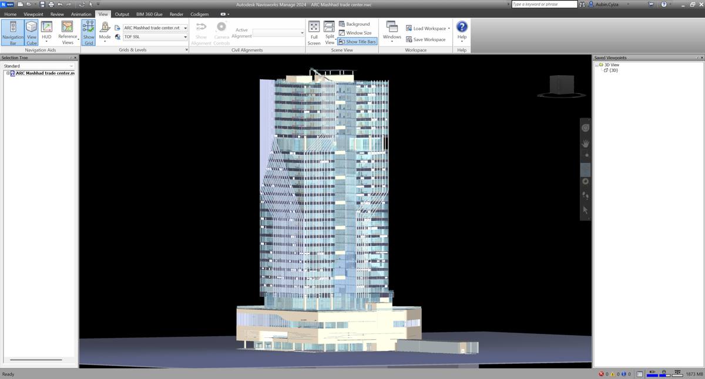
Task: Switch to the Viewpoint ribbon tab
Action: (33, 14)
